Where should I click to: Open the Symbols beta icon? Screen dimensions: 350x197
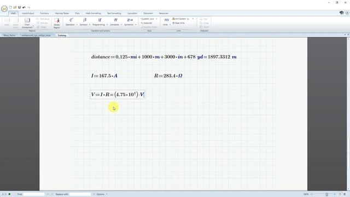pyautogui.click(x=85, y=20)
